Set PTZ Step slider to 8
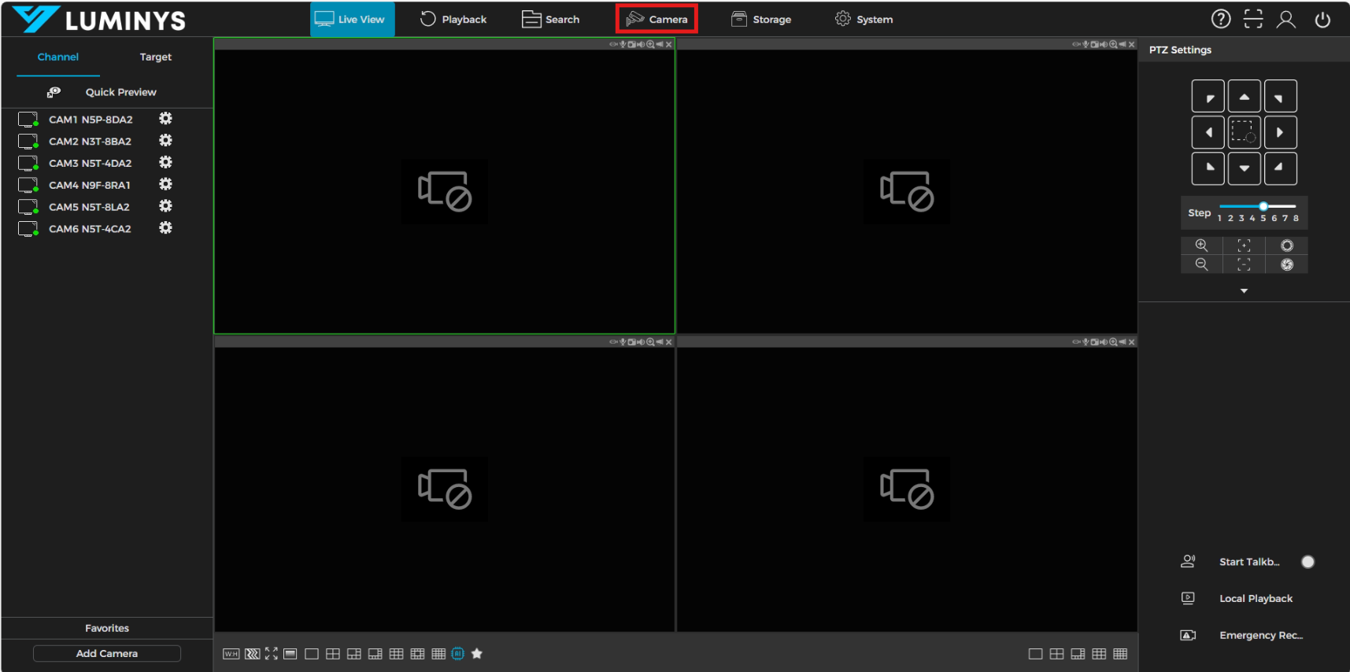This screenshot has width=1350, height=672. coord(1296,207)
